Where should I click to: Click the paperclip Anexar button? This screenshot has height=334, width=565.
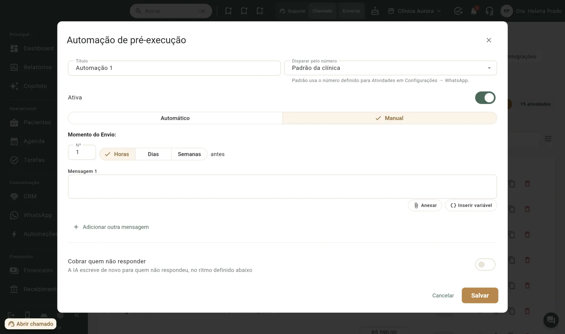click(x=425, y=205)
